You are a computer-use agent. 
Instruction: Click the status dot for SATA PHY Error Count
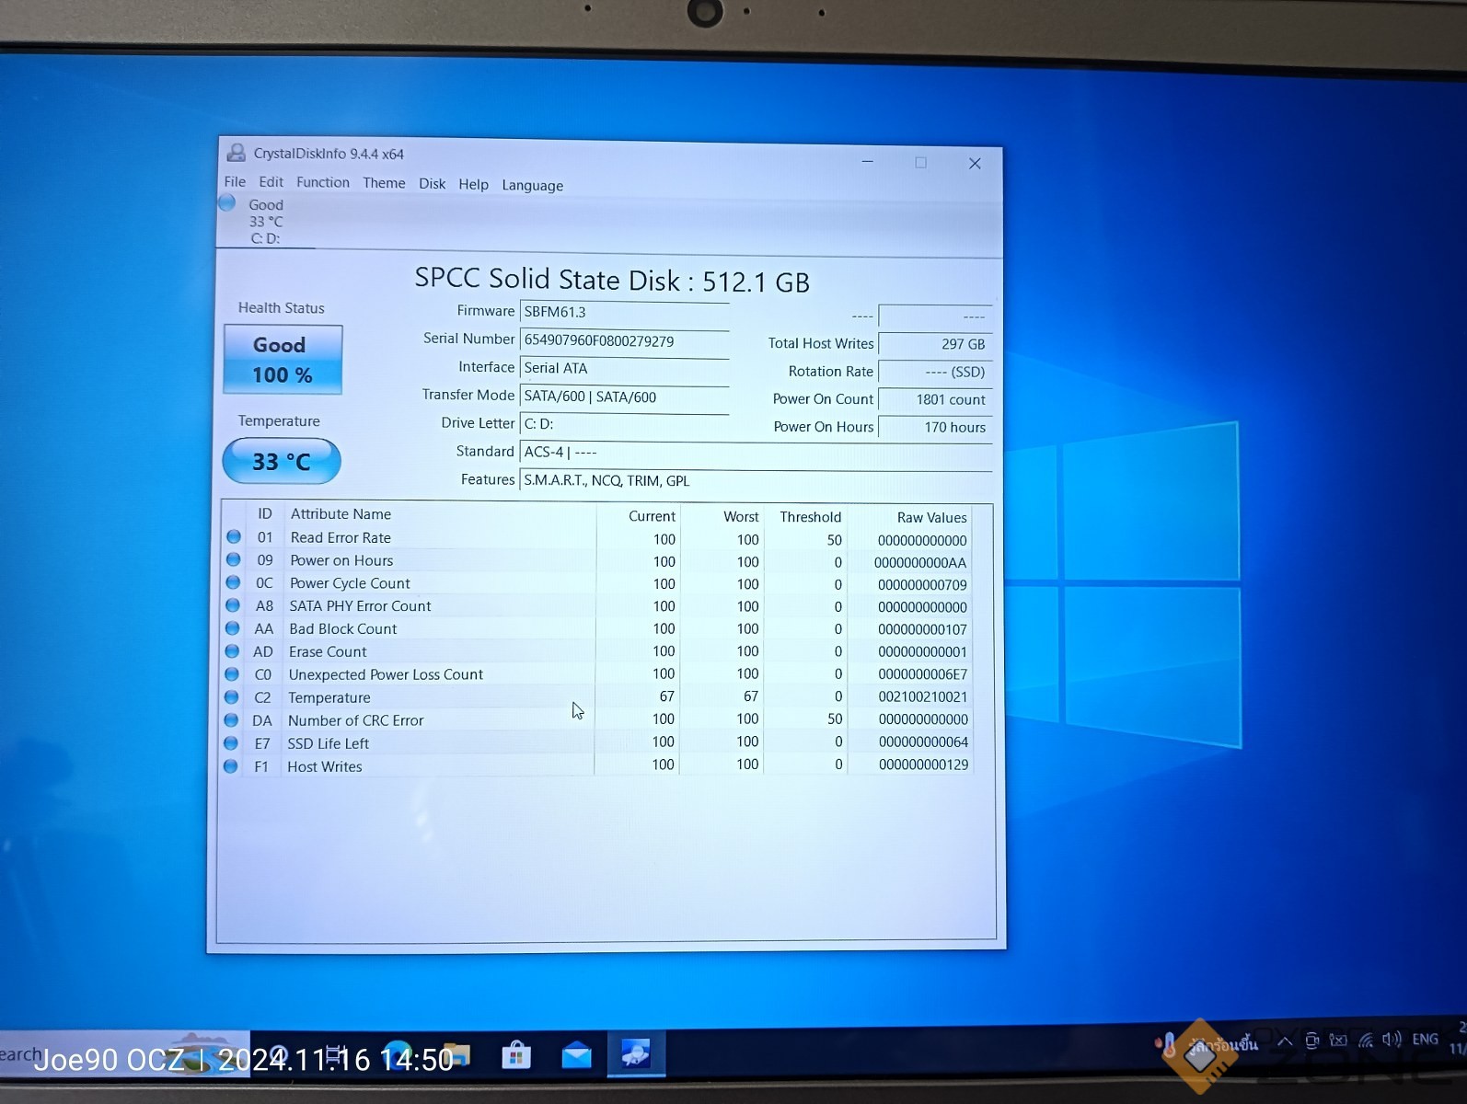233,605
